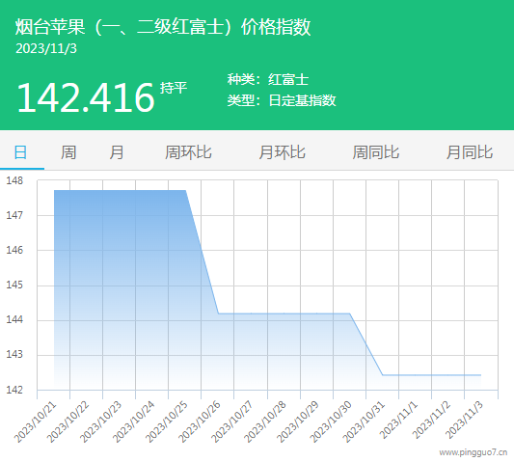The image size is (514, 462).
Task: Click the chart title 烟台苹果价格指数
Action: point(163,27)
